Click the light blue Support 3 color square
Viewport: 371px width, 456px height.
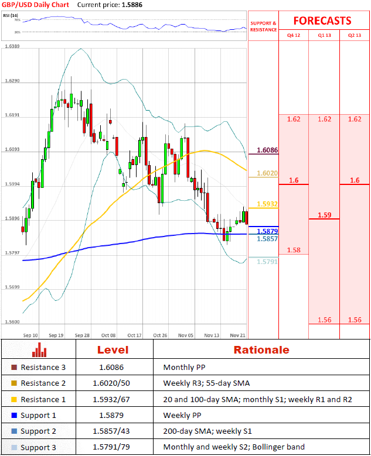14,448
